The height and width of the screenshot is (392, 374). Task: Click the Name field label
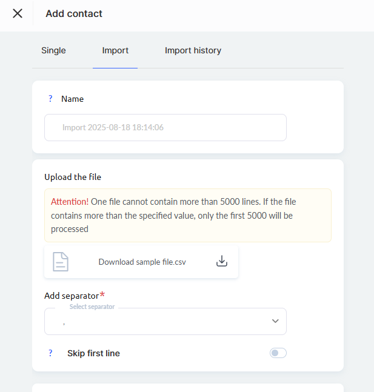72,99
